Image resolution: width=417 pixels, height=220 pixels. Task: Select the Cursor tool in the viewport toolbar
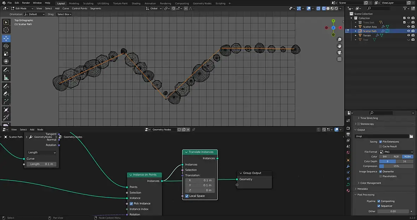click(6, 30)
